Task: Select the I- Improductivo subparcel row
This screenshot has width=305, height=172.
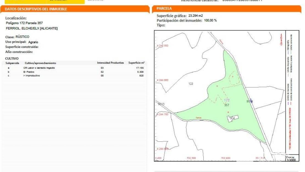Action: pyautogui.click(x=32, y=76)
